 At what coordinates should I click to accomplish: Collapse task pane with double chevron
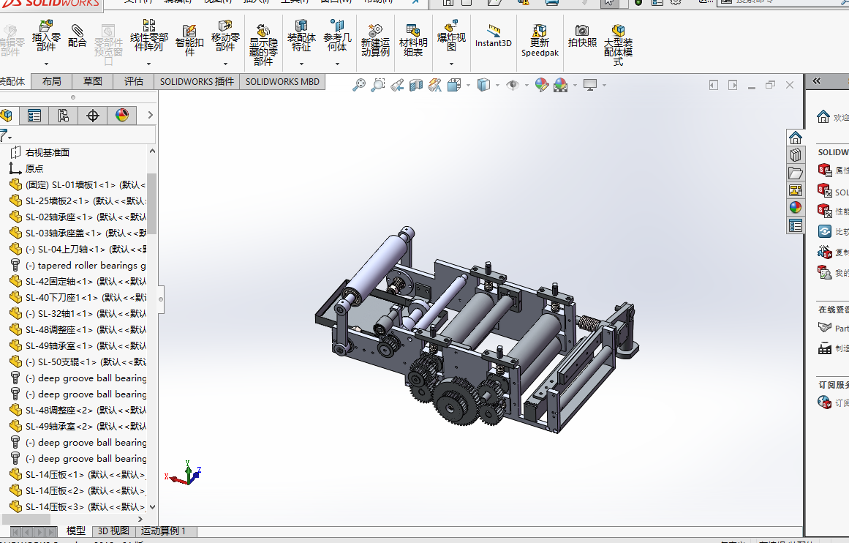(x=817, y=81)
